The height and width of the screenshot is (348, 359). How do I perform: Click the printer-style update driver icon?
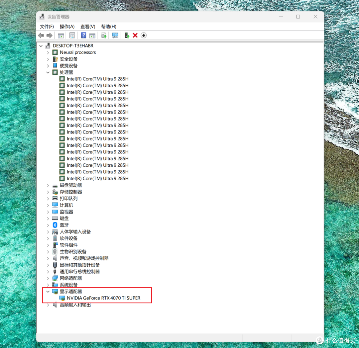pos(104,36)
